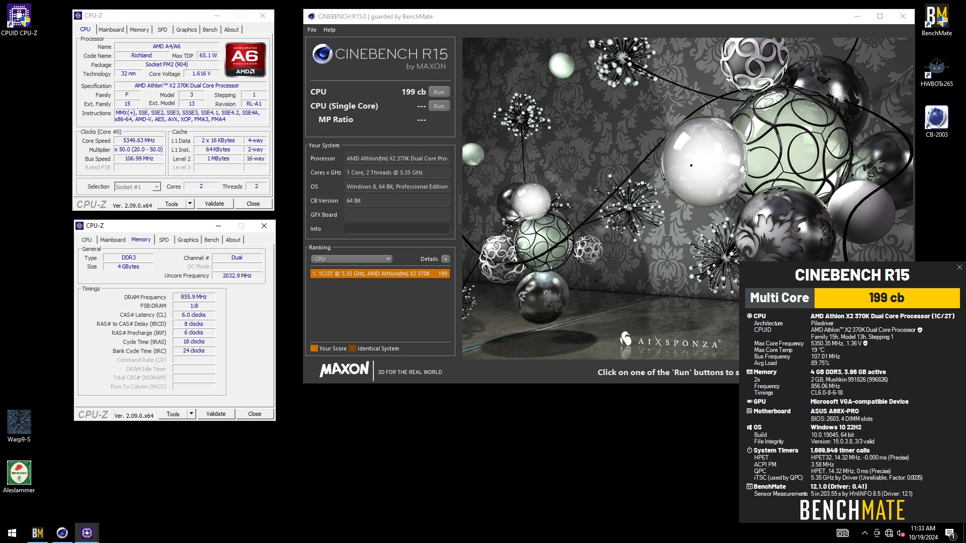Click the Info field in Your System

click(x=396, y=229)
